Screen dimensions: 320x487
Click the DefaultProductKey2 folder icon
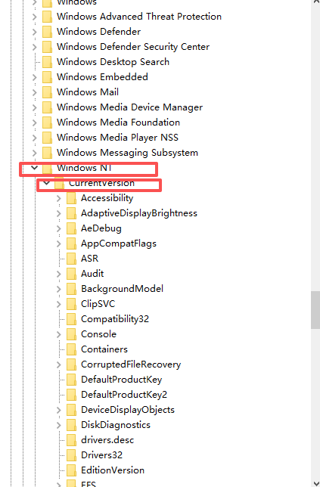(x=71, y=395)
